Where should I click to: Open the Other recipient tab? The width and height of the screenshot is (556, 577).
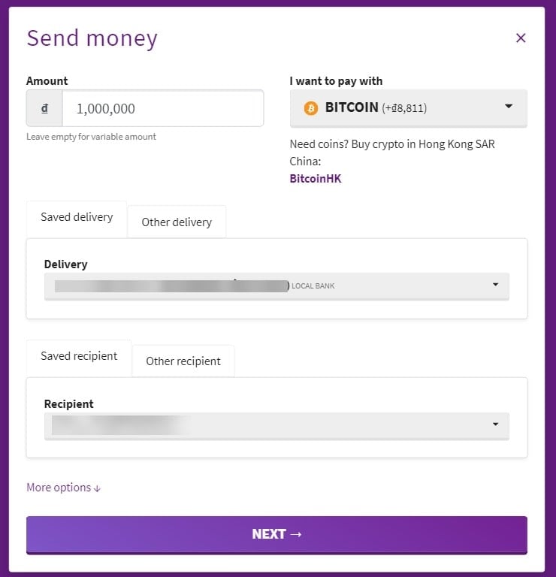pyautogui.click(x=183, y=361)
